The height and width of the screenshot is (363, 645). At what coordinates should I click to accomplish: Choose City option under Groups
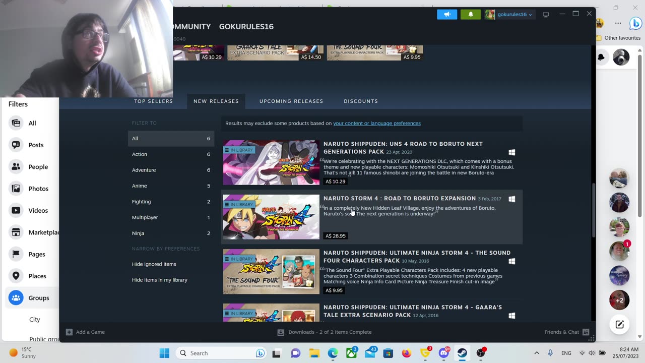point(35,320)
